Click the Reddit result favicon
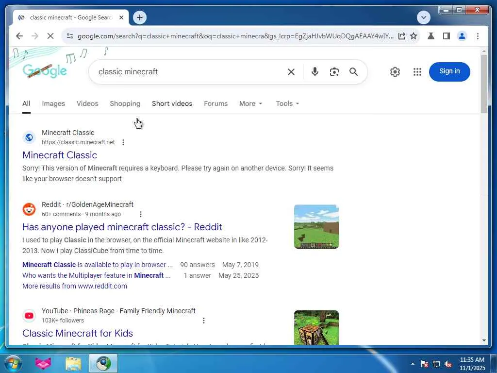This screenshot has width=497, height=373. (29, 209)
